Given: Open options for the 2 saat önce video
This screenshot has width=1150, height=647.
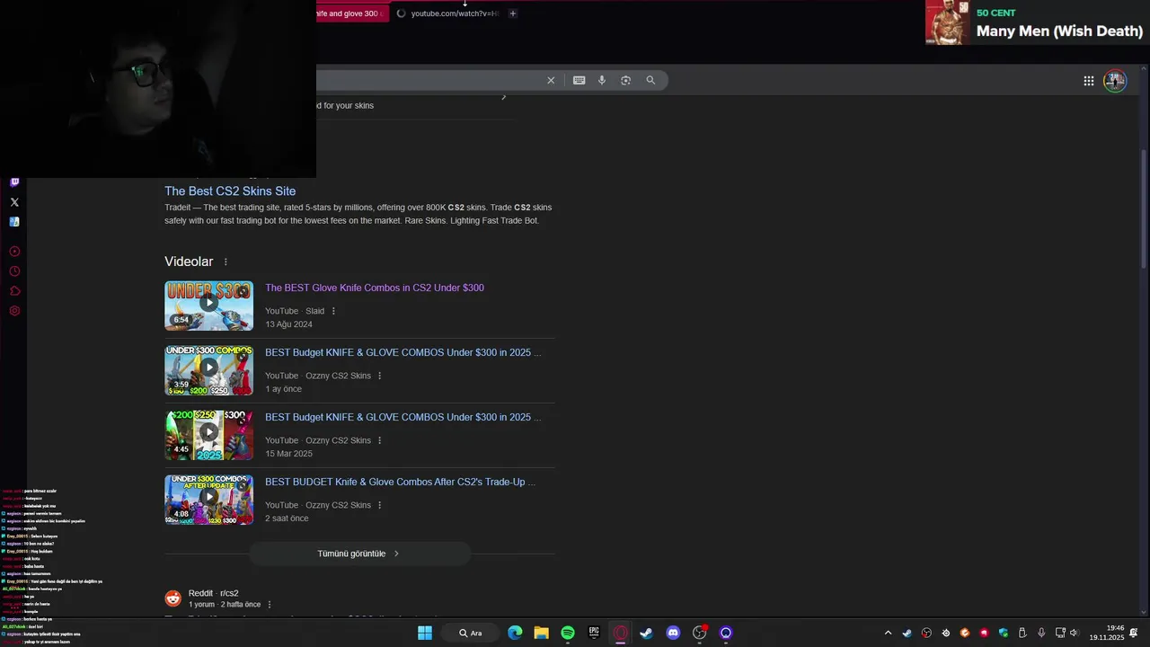Looking at the screenshot, I should pyautogui.click(x=379, y=505).
